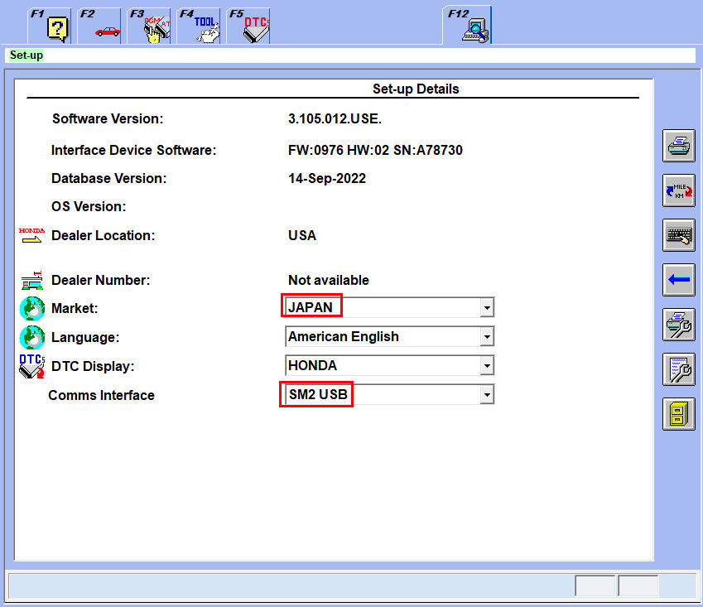Image resolution: width=703 pixels, height=607 pixels.
Task: Click the database date 14-Sep-2022
Action: 327,178
